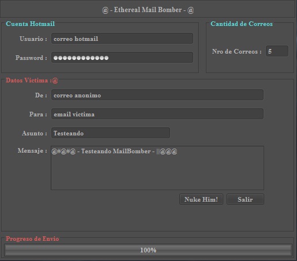297x261 pixels.
Task: Click inside the Mensaje text area
Action: (157, 168)
